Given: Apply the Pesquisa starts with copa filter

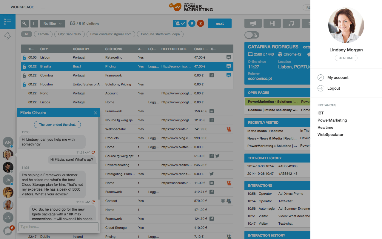Looking at the screenshot, I should tap(160, 34).
